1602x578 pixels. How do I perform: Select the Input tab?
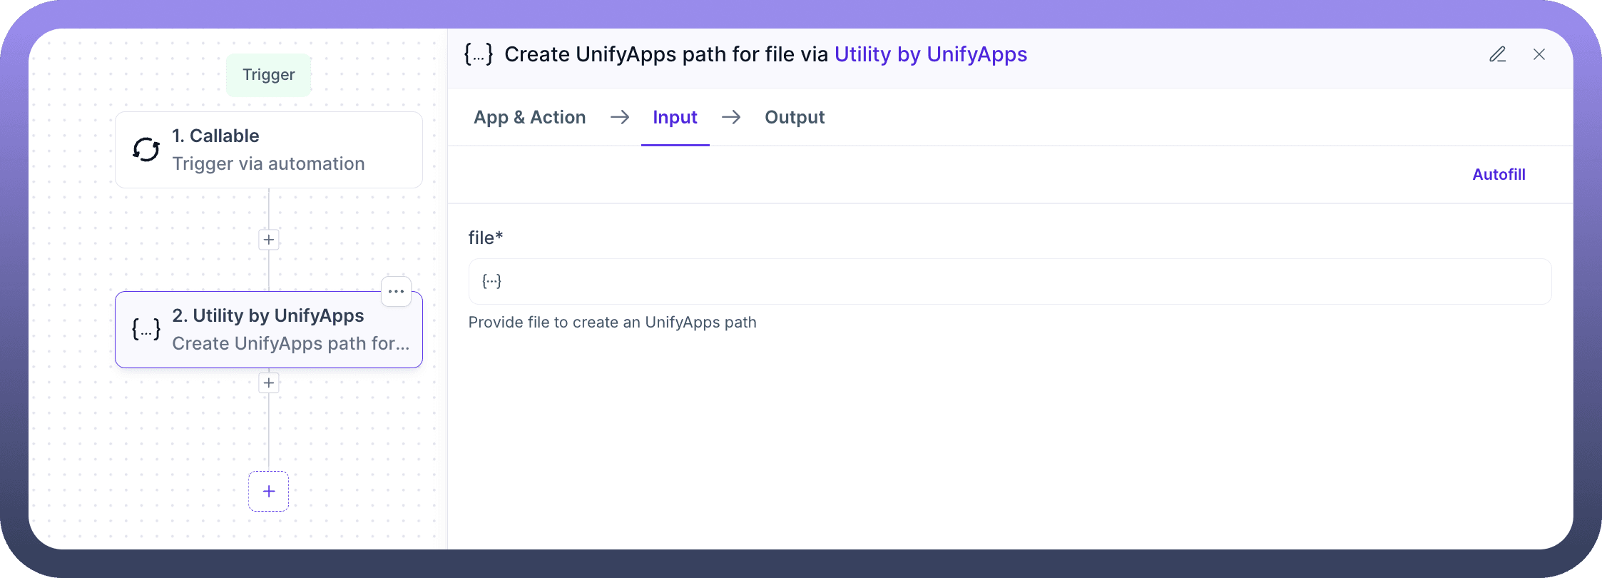[x=675, y=117]
